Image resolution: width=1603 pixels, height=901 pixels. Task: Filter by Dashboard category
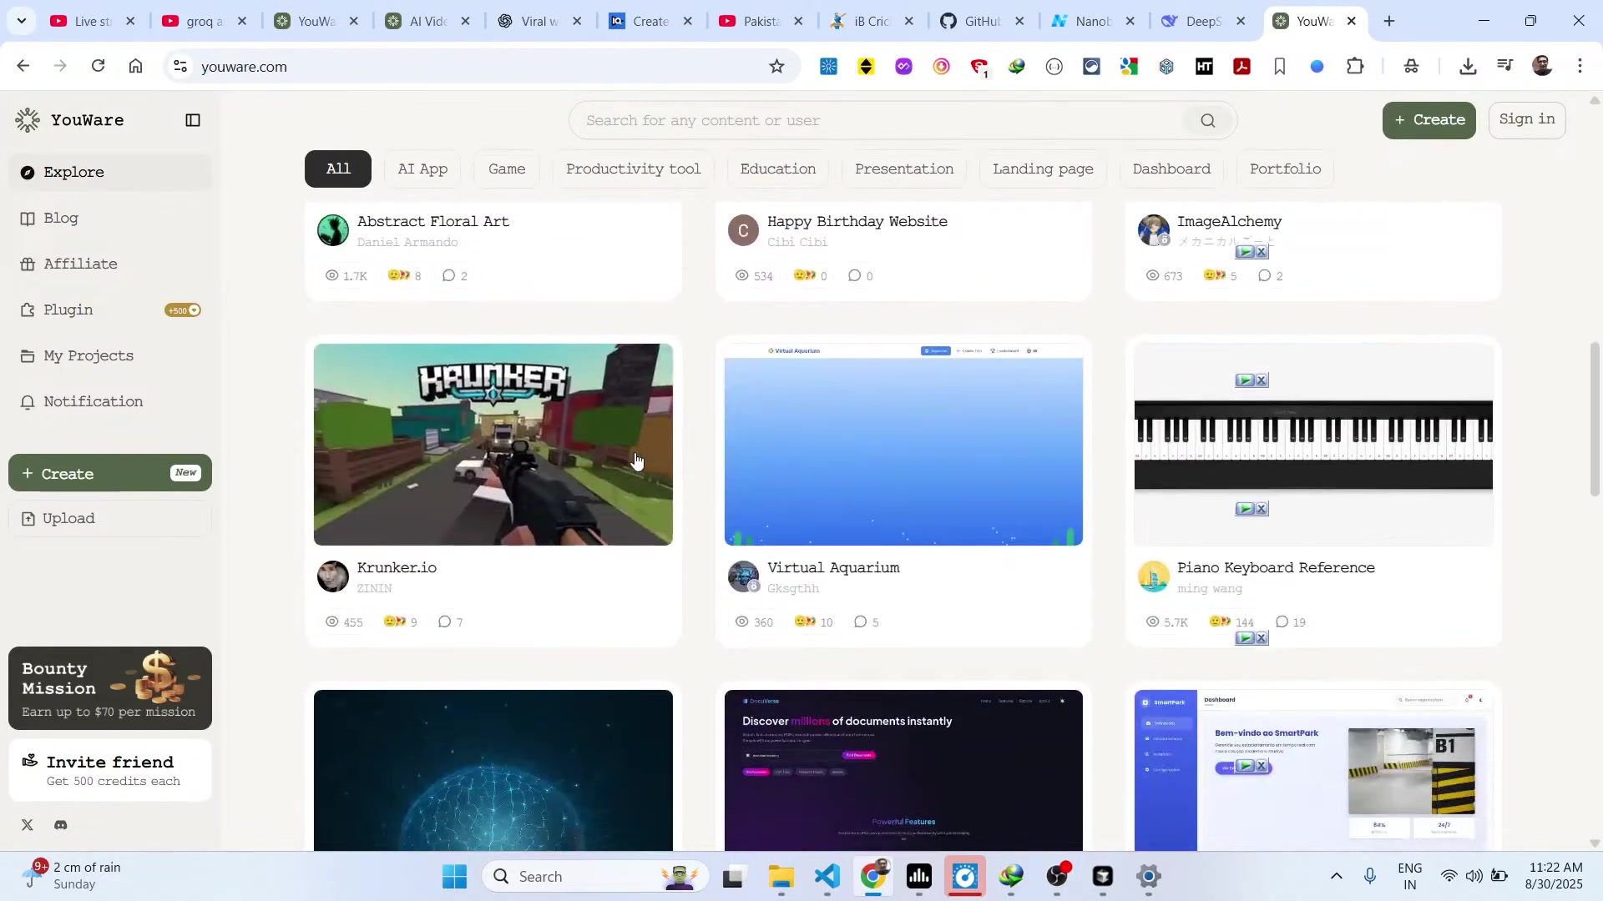pos(1171,169)
